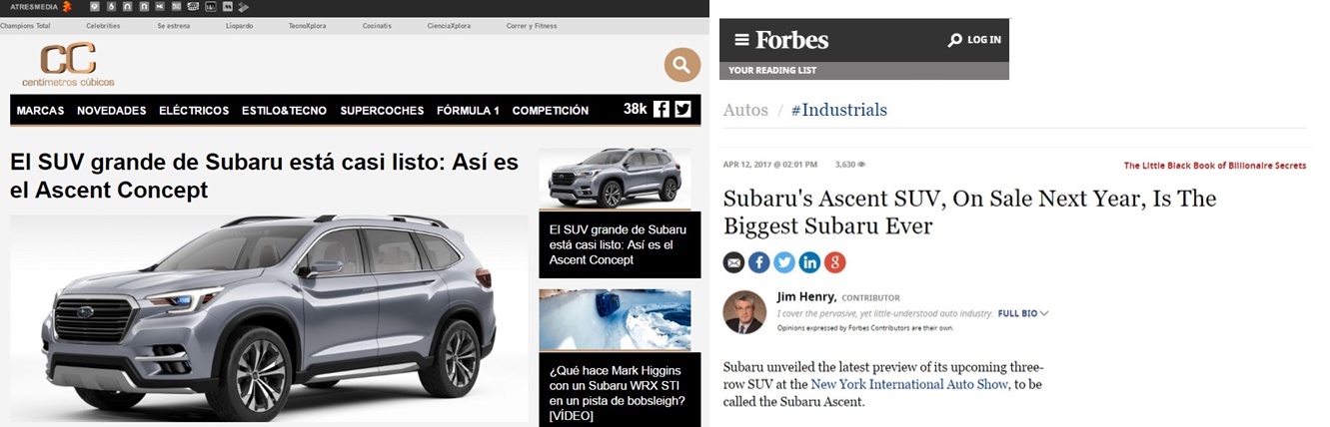Open Cocinatis link

(377, 25)
